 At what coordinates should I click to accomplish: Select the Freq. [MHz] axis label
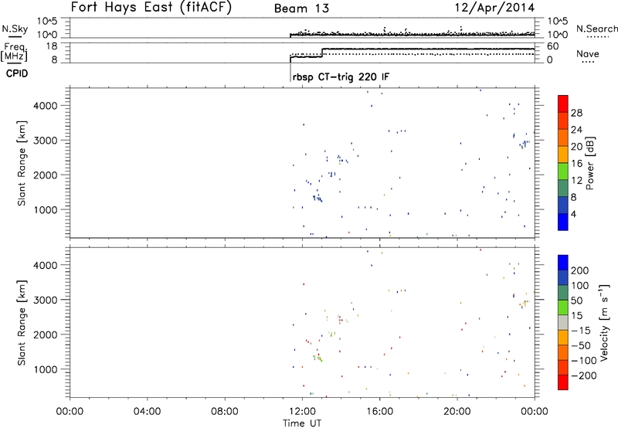[x=15, y=53]
